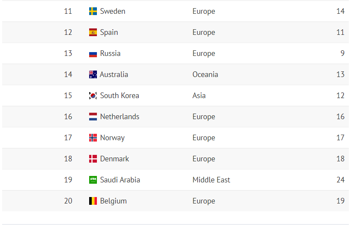Click the Oceania region cell
The height and width of the screenshot is (225, 351).
(x=205, y=74)
